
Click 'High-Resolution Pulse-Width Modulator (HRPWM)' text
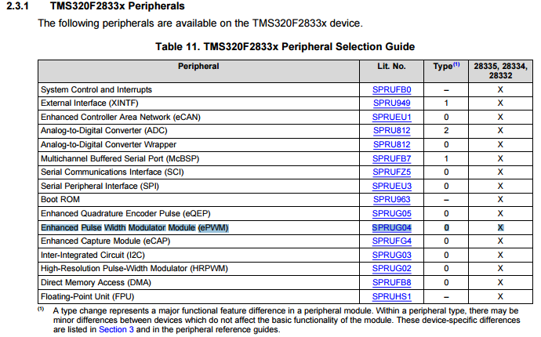coord(134,269)
